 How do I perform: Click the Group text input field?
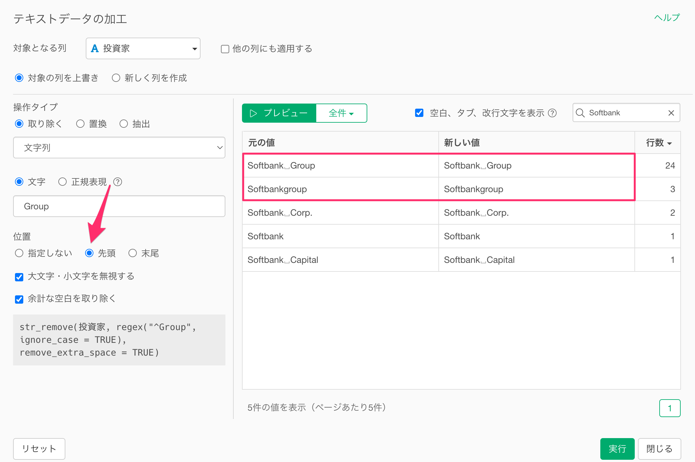119,206
